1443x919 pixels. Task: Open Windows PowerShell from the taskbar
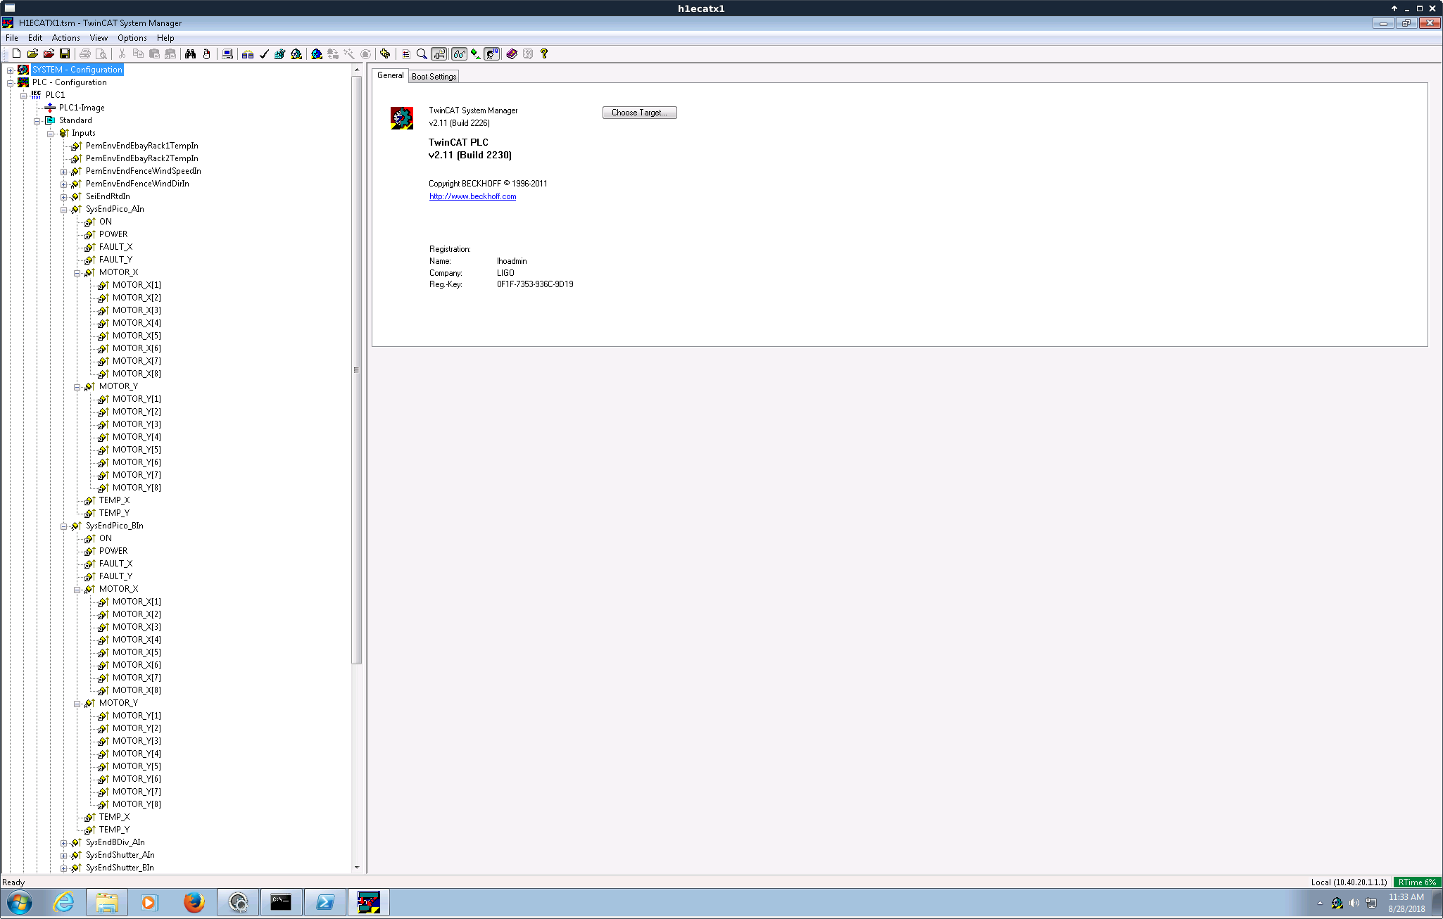[x=325, y=902]
